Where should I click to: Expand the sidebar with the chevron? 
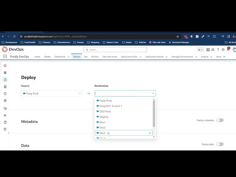coord(8,133)
